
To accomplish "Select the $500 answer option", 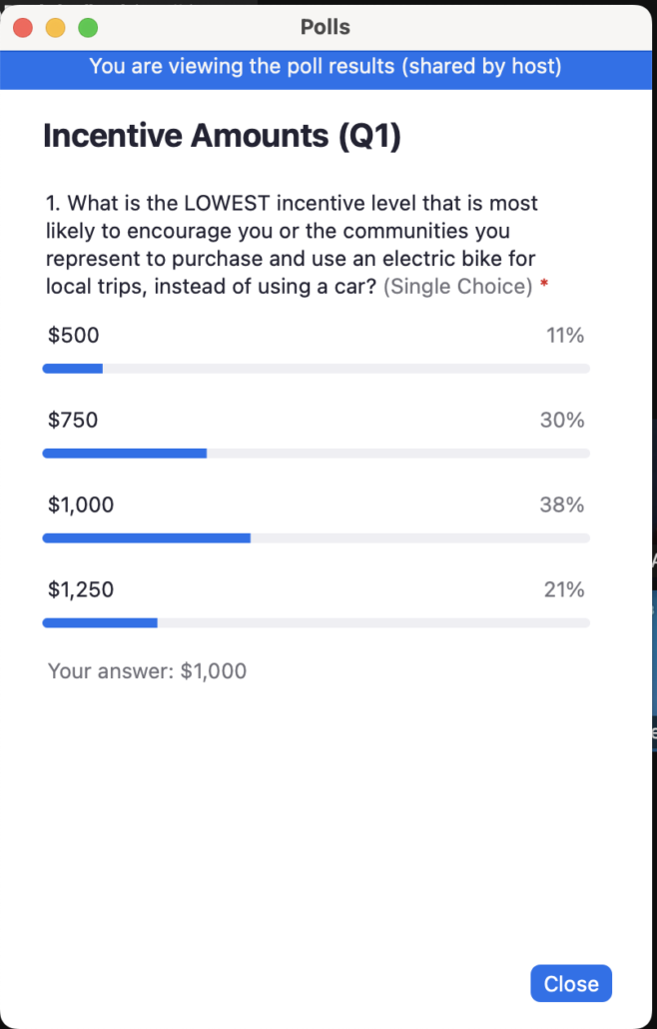I will [72, 335].
